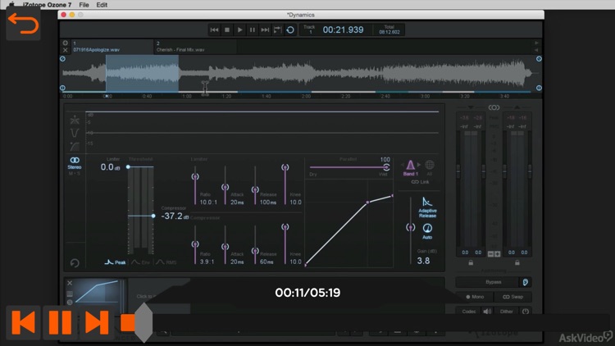Click the Swap channels button

pos(512,297)
